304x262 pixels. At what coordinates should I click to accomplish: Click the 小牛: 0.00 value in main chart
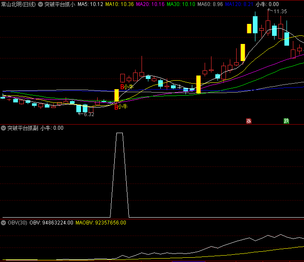267,4
